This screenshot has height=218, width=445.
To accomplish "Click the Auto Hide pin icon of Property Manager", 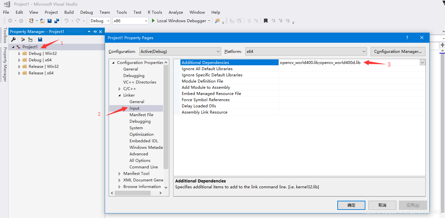I will click(x=95, y=32).
